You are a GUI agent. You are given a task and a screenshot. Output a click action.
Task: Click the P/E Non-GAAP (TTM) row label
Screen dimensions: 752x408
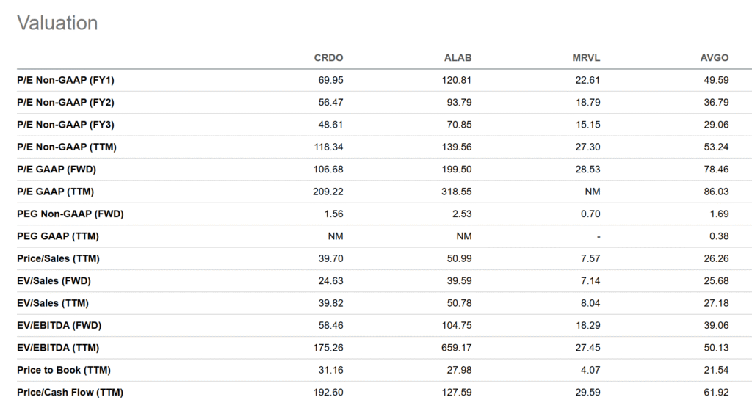pos(66,147)
